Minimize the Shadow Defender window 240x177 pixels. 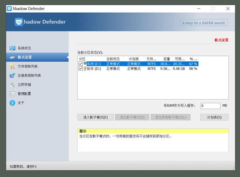[x=199, y=9]
